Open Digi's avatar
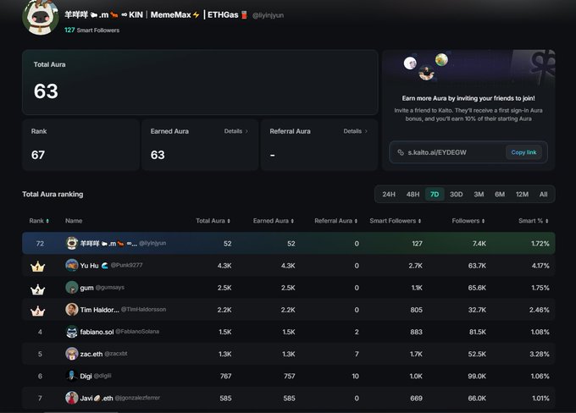Viewport: 576px width, 413px height. tap(72, 376)
